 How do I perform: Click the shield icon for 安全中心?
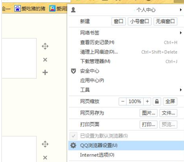[73, 71]
